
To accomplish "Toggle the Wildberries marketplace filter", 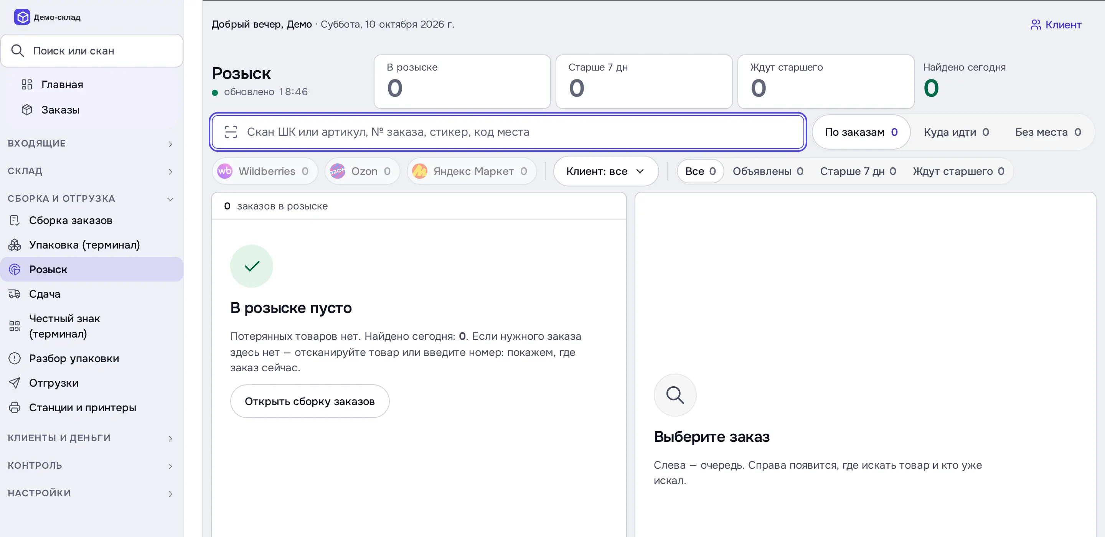I will click(265, 171).
